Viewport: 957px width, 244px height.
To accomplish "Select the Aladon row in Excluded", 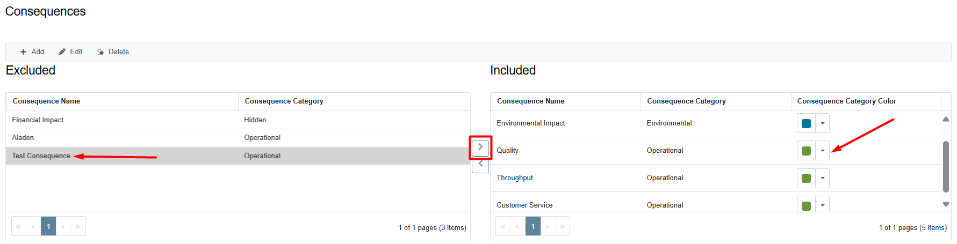I will click(238, 138).
